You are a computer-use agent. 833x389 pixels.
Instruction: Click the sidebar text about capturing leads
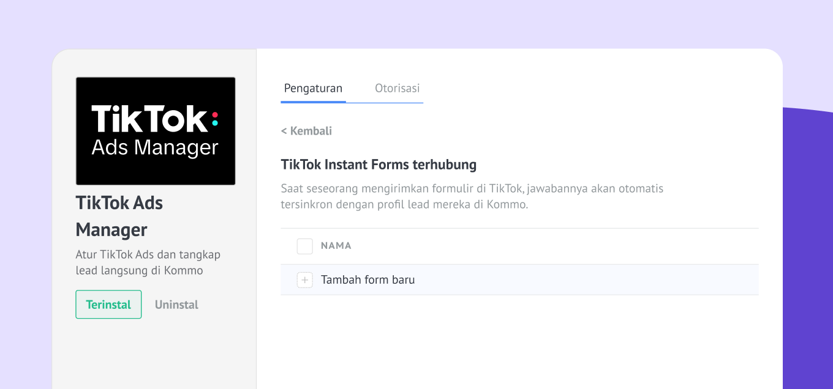[148, 262]
